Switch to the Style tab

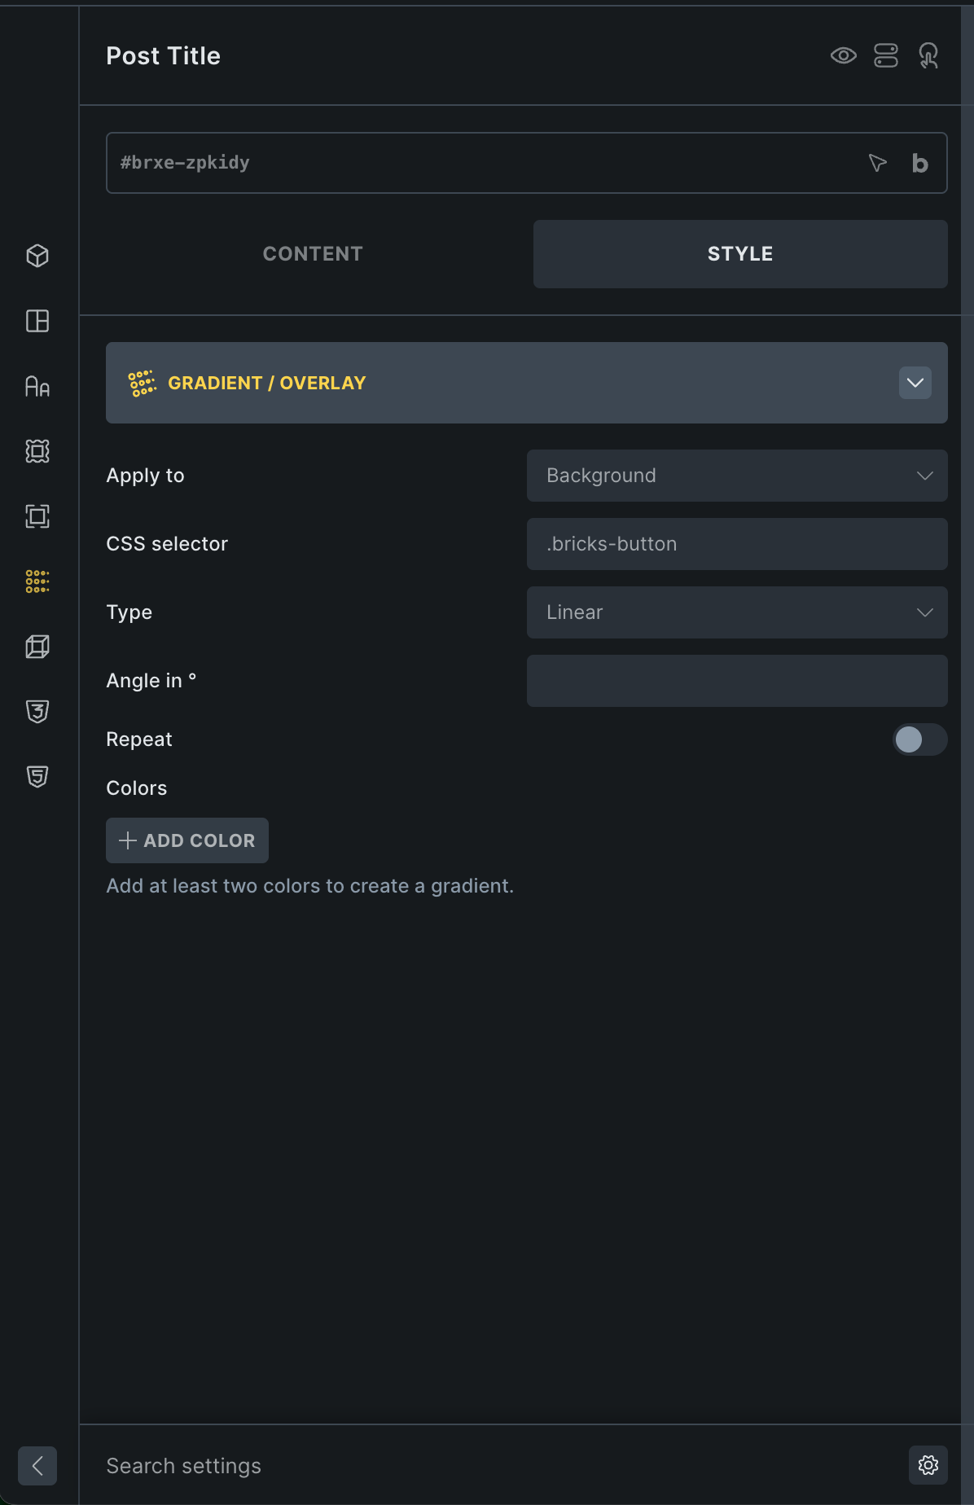coord(740,254)
